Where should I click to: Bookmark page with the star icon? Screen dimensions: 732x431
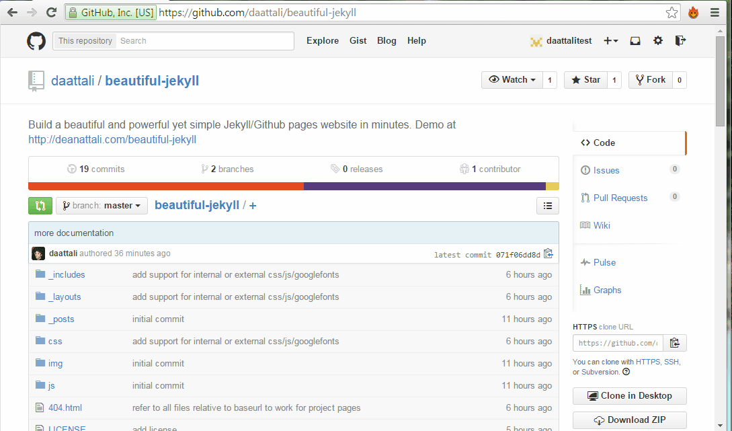tap(672, 13)
